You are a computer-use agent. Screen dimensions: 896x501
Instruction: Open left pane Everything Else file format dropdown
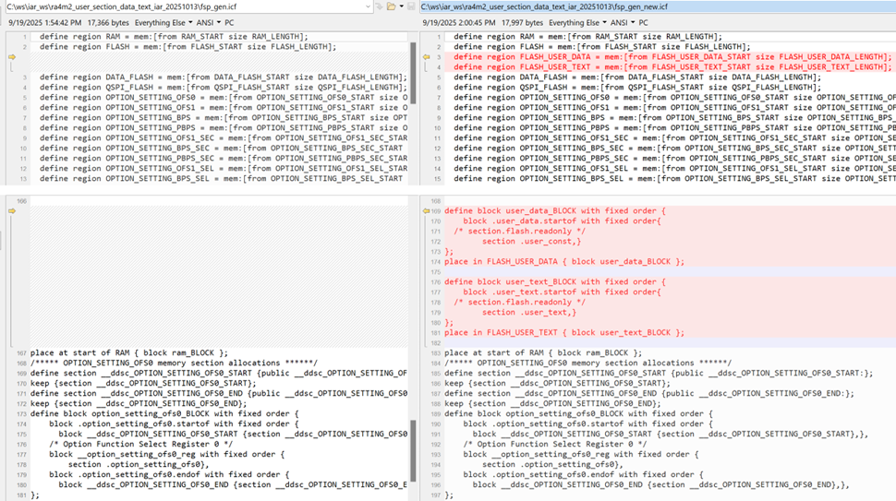tap(163, 23)
